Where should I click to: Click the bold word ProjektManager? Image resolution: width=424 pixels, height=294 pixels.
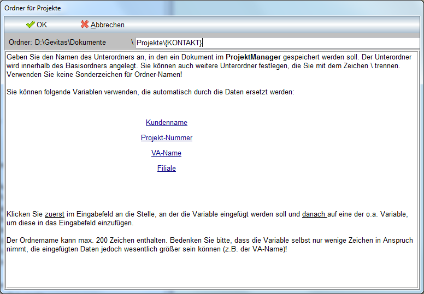point(253,57)
